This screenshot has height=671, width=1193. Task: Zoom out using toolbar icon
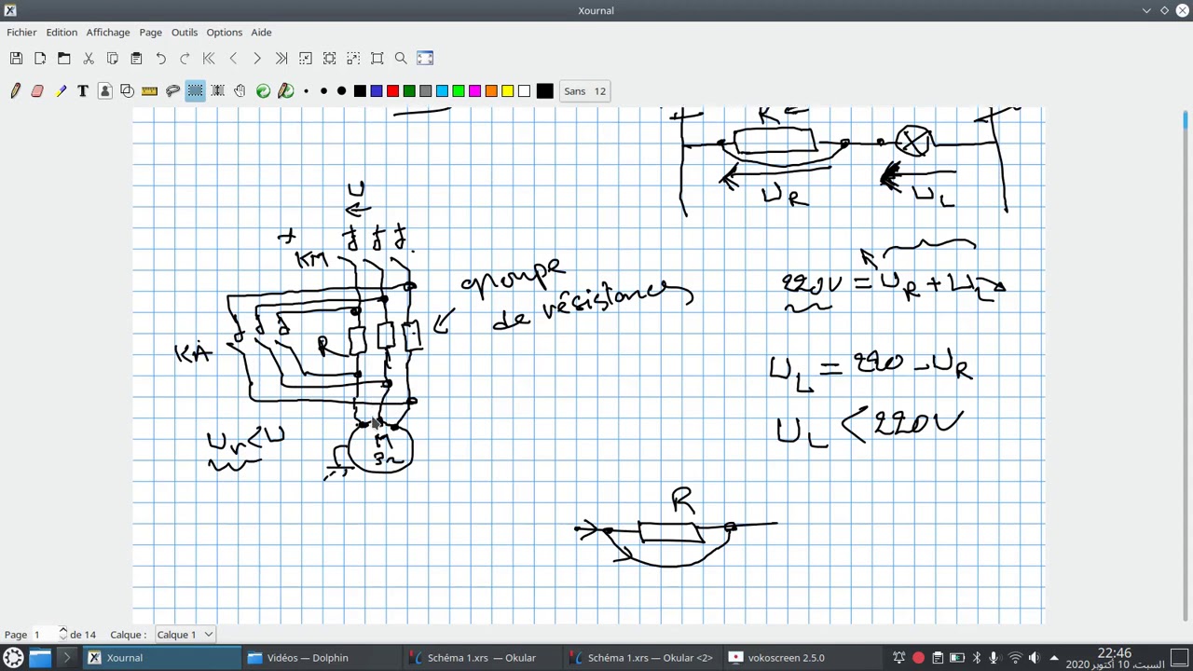pyautogui.click(x=306, y=59)
